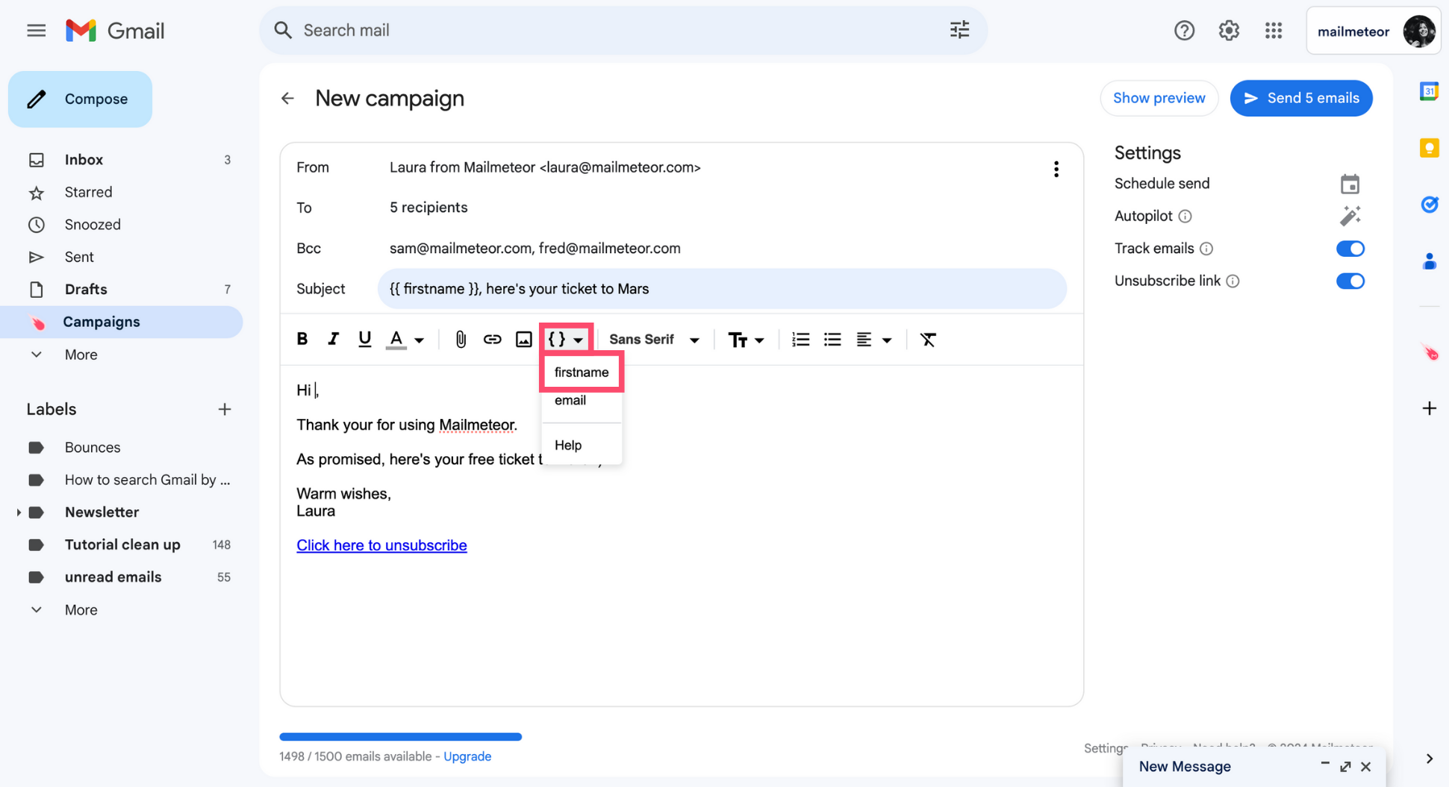Select firstname from variables menu
This screenshot has width=1449, height=787.
coord(582,372)
